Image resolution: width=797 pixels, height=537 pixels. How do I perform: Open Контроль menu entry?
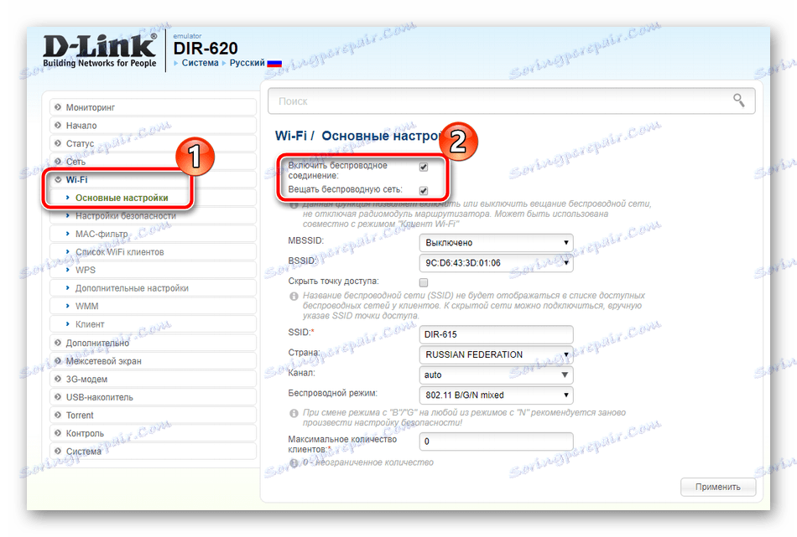click(153, 433)
